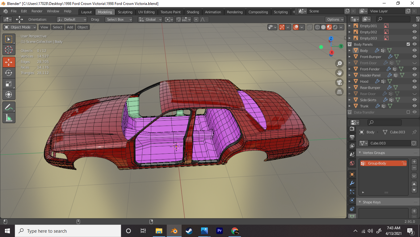420x237 pixels.
Task: Pick the Scale tool
Action: [x=9, y=84]
